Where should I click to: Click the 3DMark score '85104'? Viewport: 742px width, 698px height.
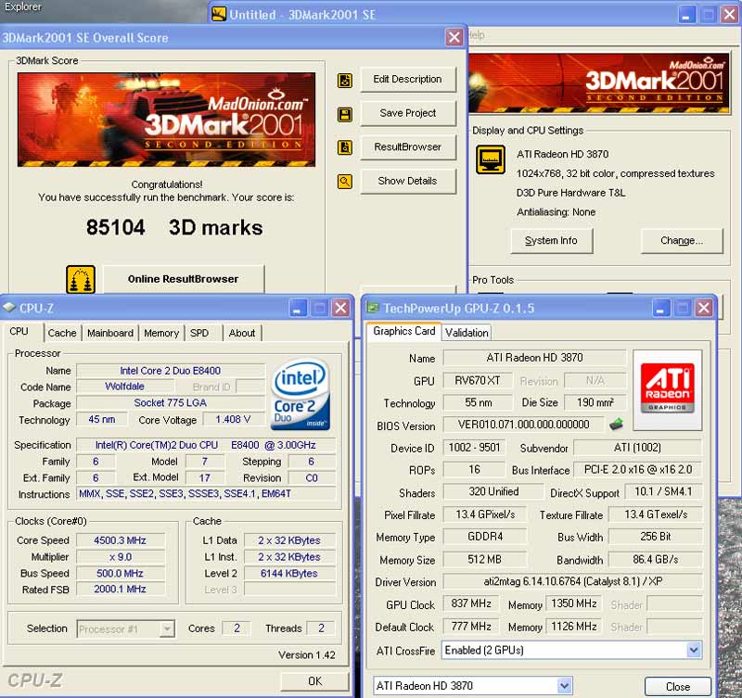point(115,227)
